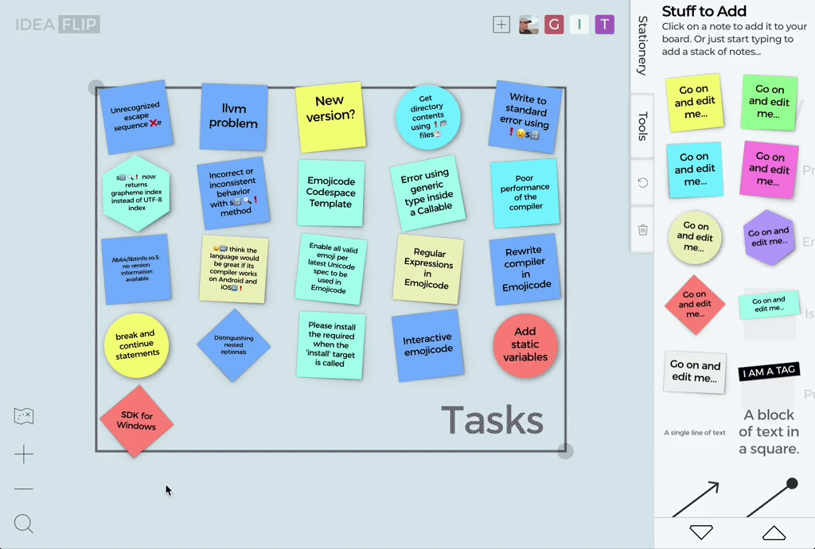The height and width of the screenshot is (549, 815).
Task: Add a cyan square note
Action: pyautogui.click(x=694, y=169)
